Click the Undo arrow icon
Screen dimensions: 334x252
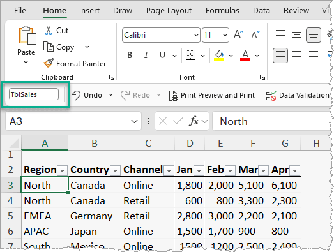(75, 95)
